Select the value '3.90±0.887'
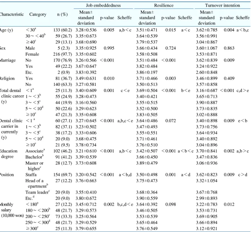 207,103
